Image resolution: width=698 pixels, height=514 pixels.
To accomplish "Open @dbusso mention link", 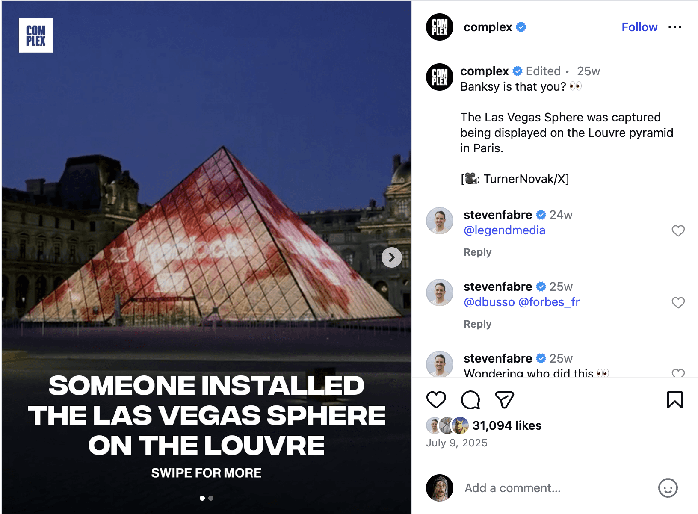I will tap(489, 302).
